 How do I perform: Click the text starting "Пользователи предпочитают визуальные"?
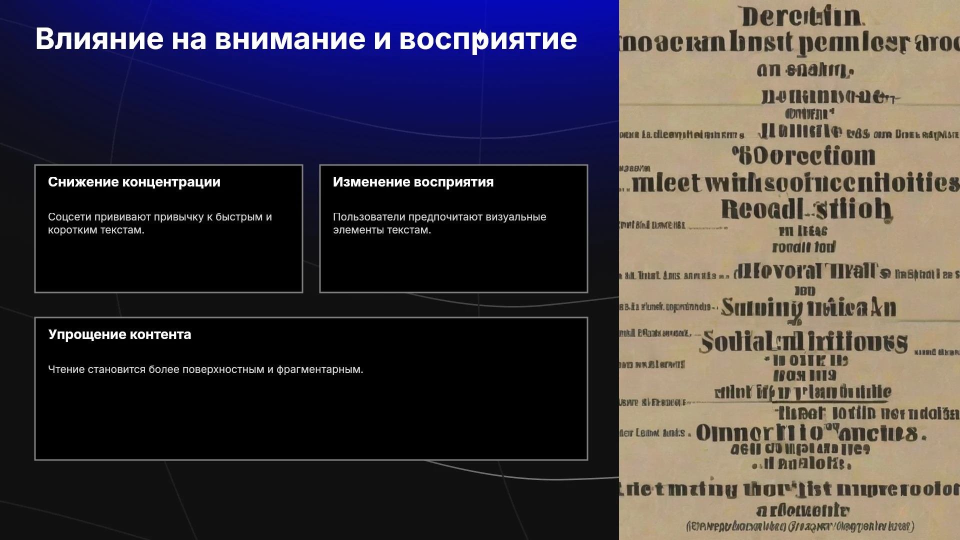click(439, 223)
